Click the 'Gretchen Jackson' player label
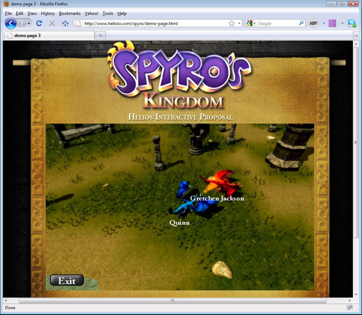Image resolution: width=362 pixels, height=315 pixels. (217, 198)
